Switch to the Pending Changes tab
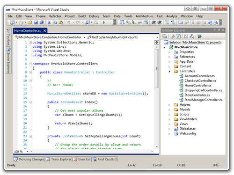Viewport: 234px width, 175px height. tap(29, 159)
